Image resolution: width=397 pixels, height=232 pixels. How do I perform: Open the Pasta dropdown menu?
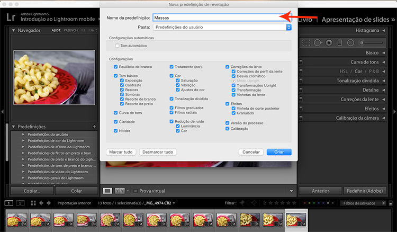[222, 27]
